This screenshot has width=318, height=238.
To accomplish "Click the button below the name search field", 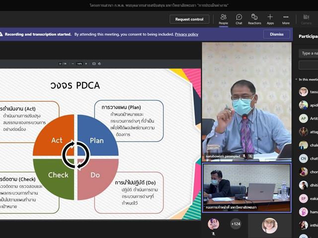I will click(309, 65).
